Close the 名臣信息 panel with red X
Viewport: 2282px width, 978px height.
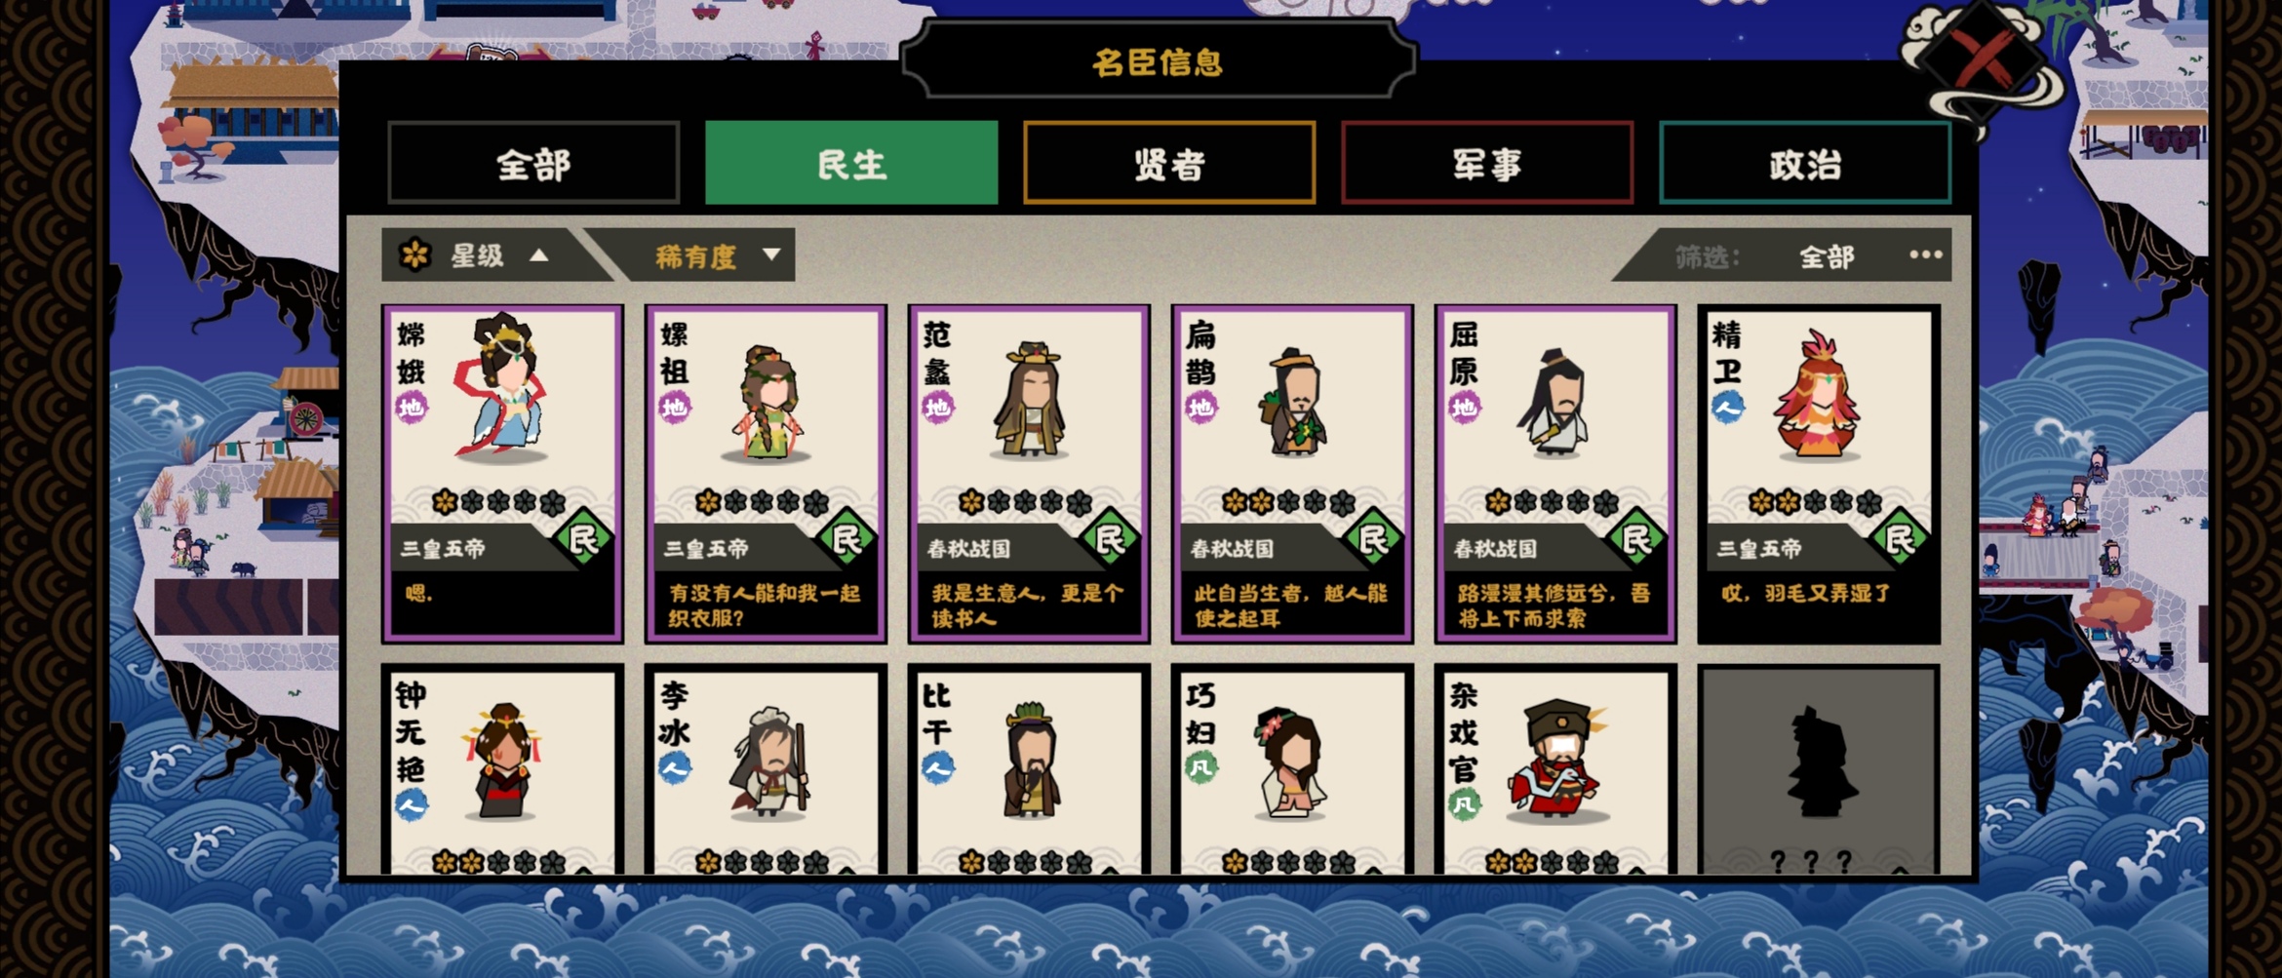pos(1983,57)
